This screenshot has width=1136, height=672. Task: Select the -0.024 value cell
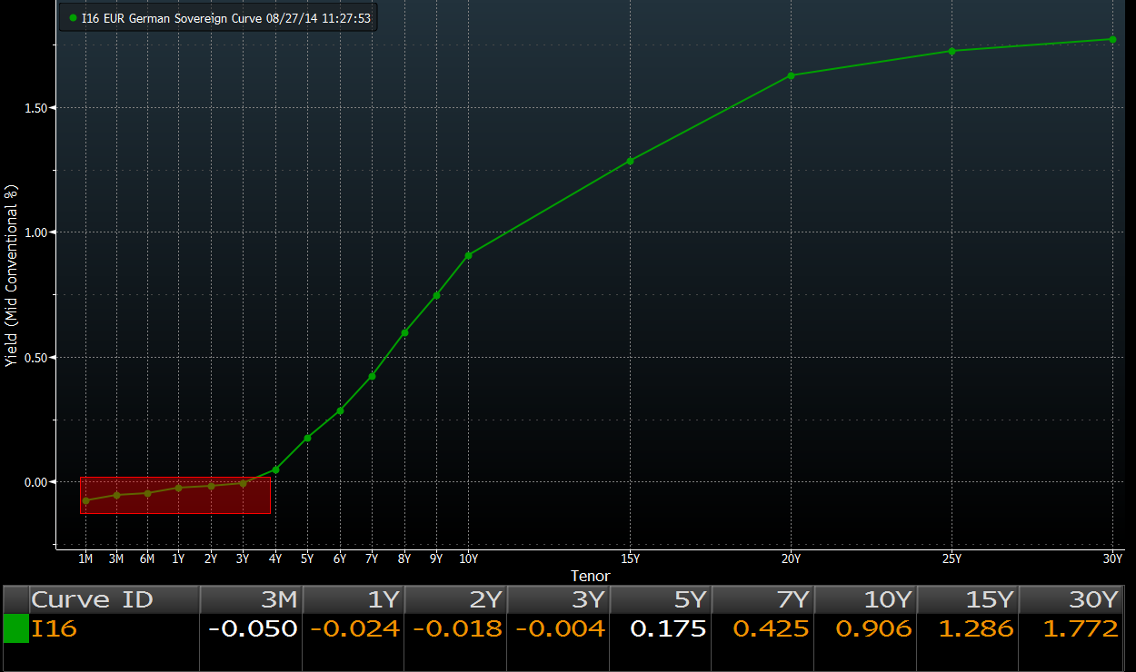pos(353,628)
